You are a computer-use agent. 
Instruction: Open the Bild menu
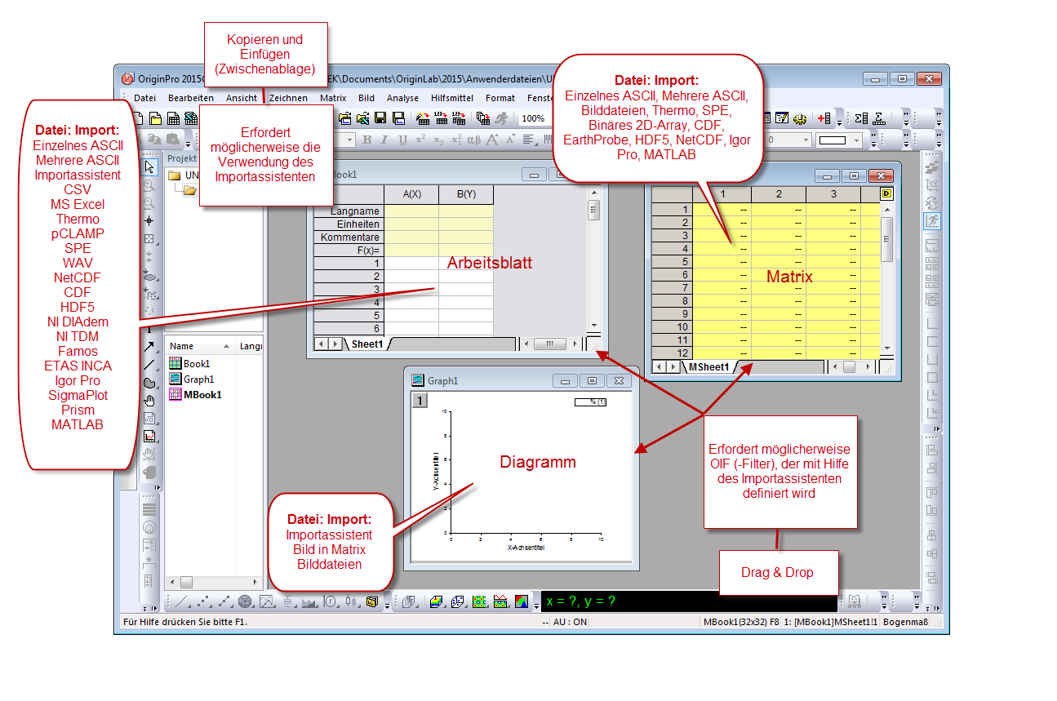[366, 98]
